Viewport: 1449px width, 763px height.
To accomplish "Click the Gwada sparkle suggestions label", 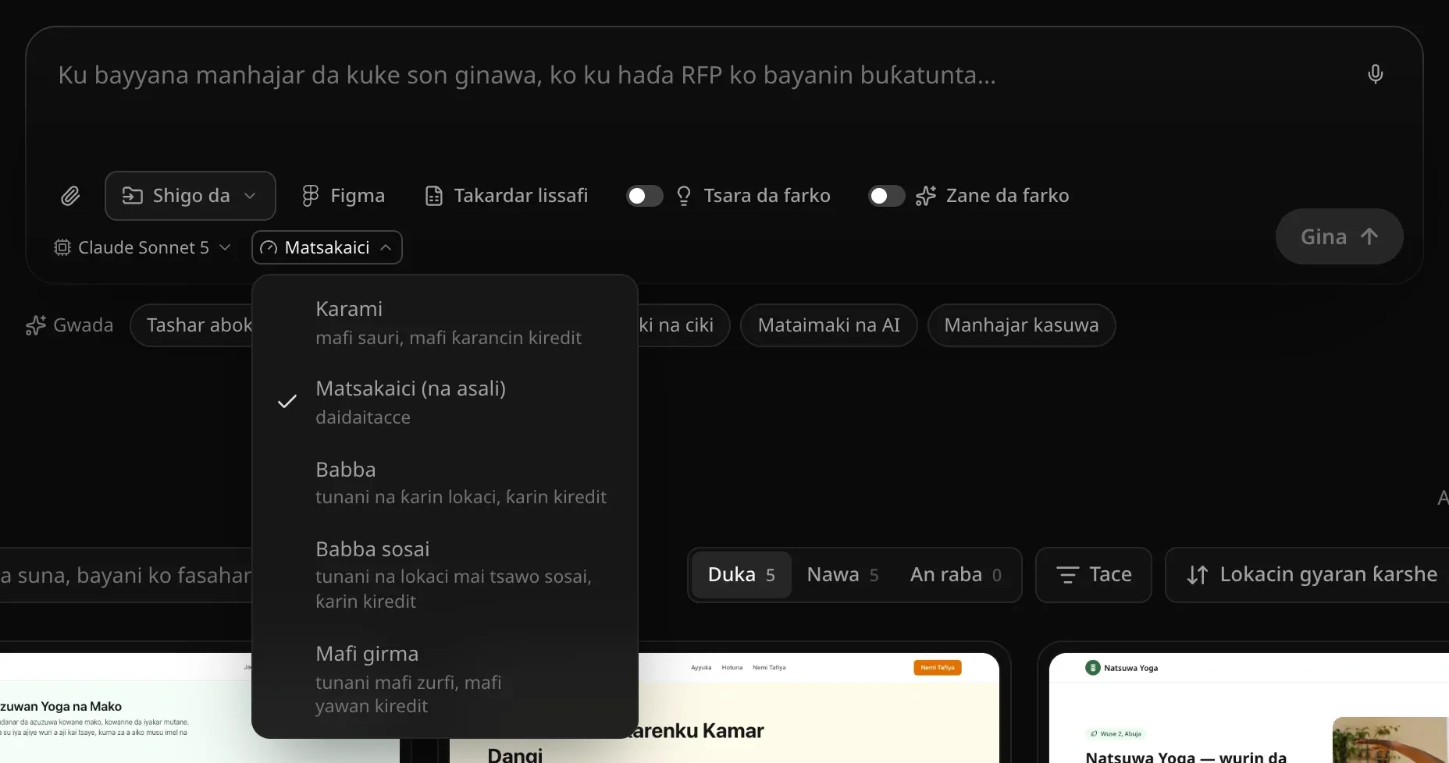I will tap(69, 325).
